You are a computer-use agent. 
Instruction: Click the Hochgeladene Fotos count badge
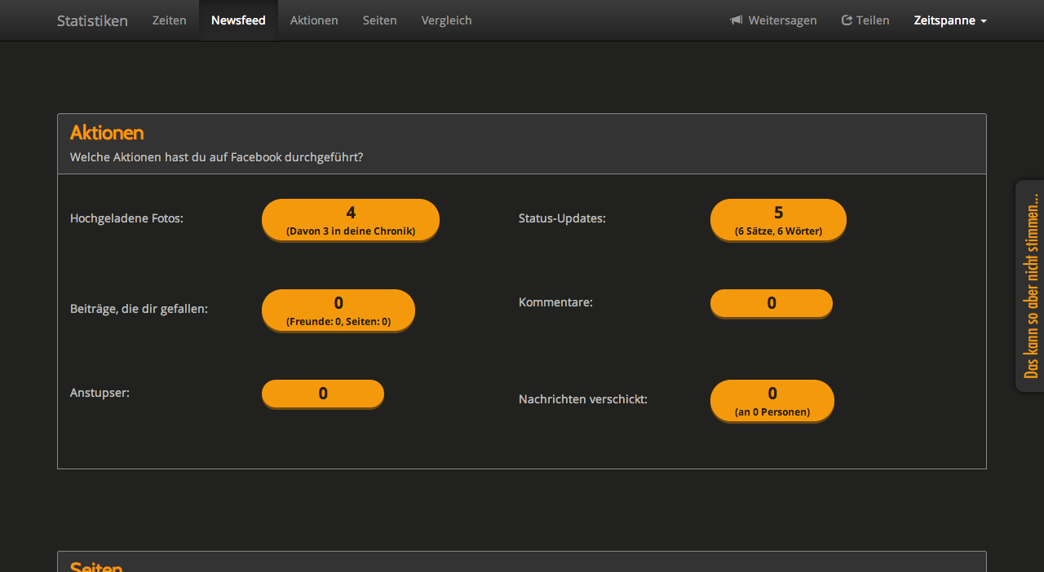351,220
